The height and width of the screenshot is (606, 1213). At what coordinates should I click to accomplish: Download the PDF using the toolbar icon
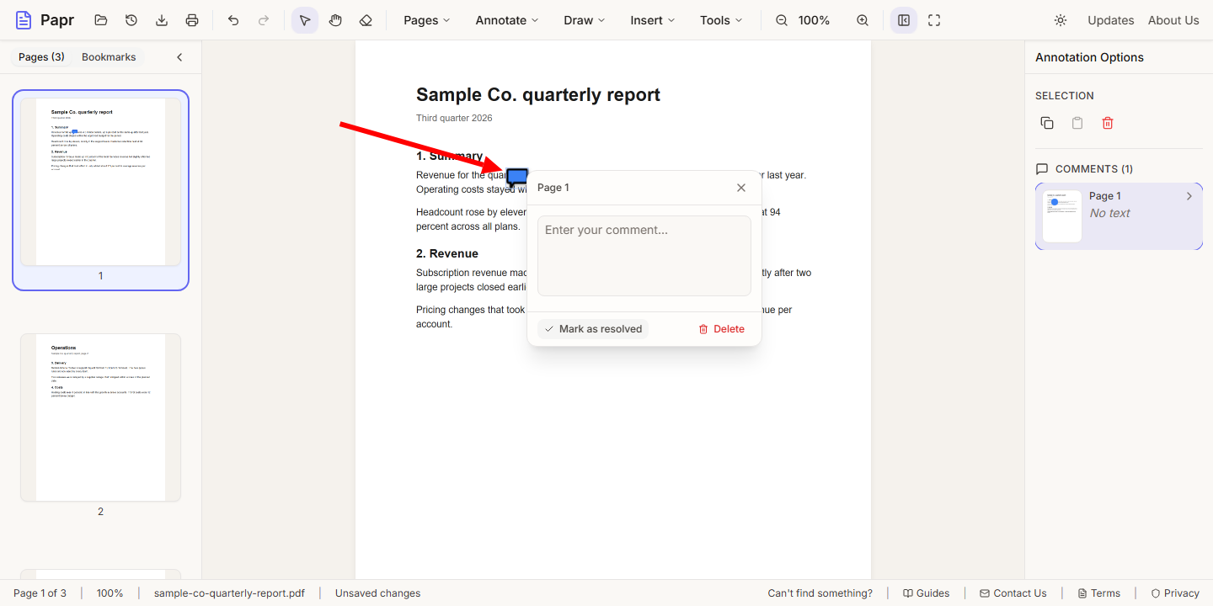tap(162, 20)
